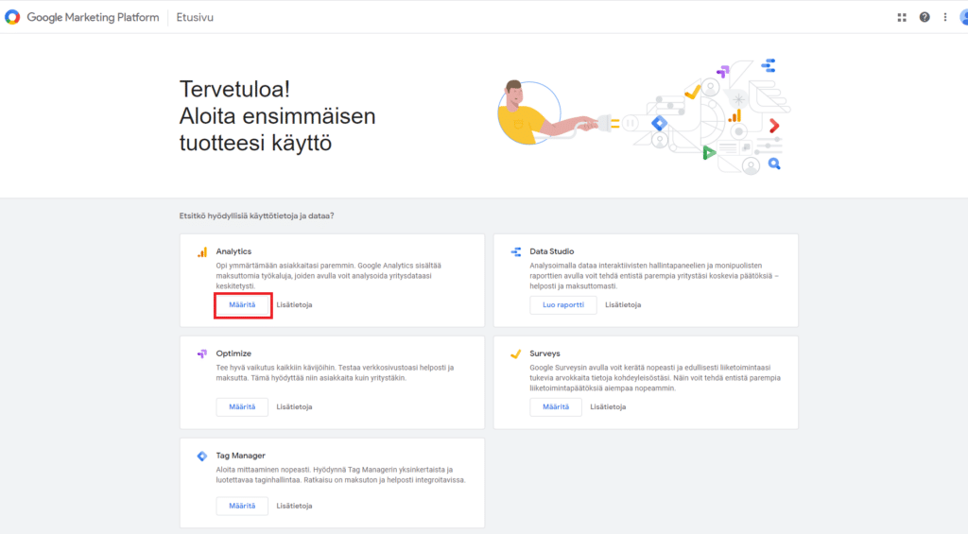
Task: Open Lisätietoja link for Analytics
Action: click(294, 305)
